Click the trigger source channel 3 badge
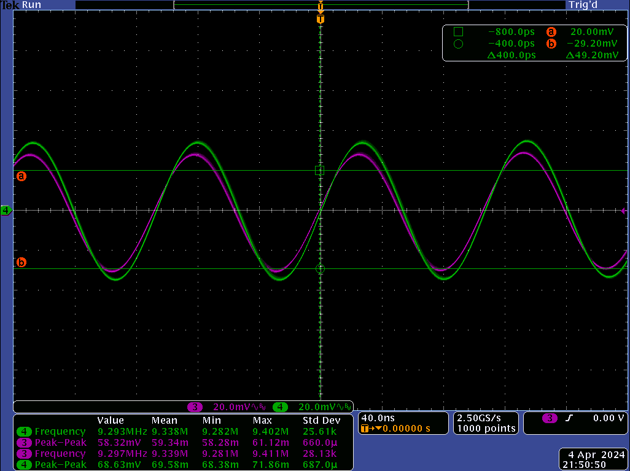The height and width of the screenshot is (471, 630). pyautogui.click(x=550, y=418)
